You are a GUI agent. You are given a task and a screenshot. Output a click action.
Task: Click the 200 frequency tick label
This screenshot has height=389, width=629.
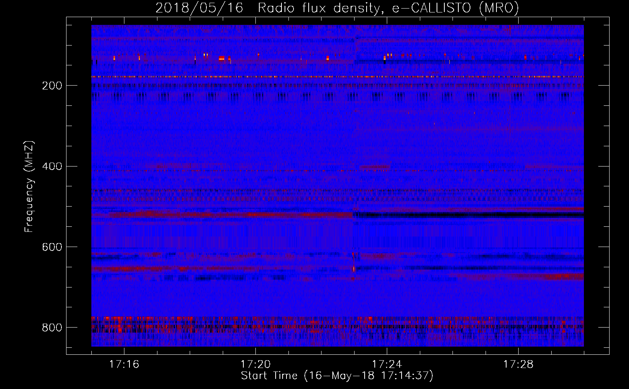point(52,86)
